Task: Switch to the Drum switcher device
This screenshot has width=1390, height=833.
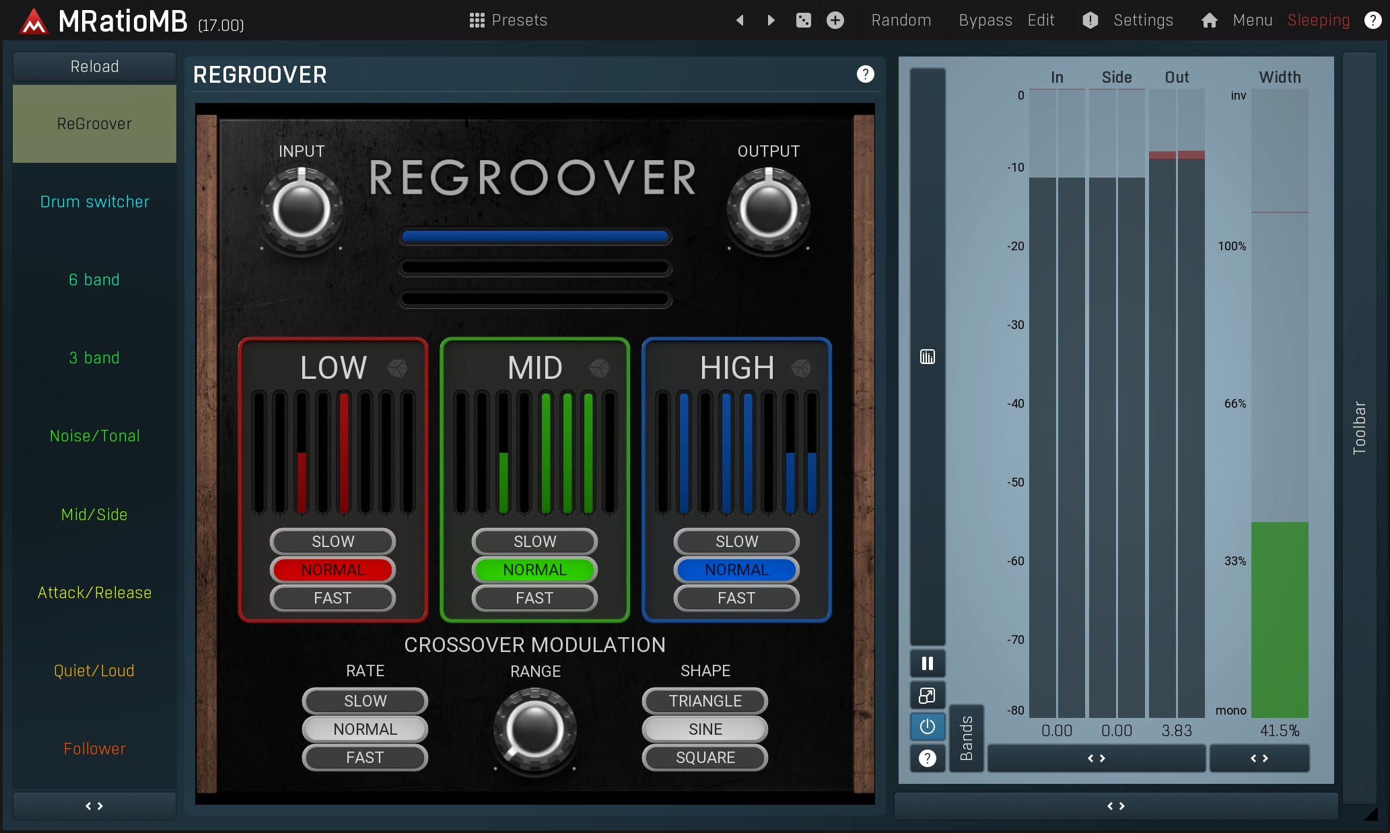Action: point(94,202)
